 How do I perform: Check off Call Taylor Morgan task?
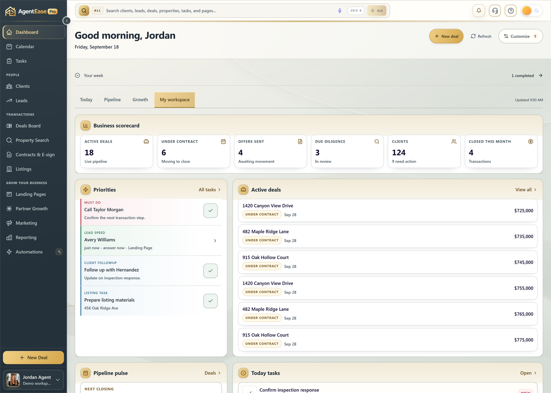pyautogui.click(x=210, y=210)
